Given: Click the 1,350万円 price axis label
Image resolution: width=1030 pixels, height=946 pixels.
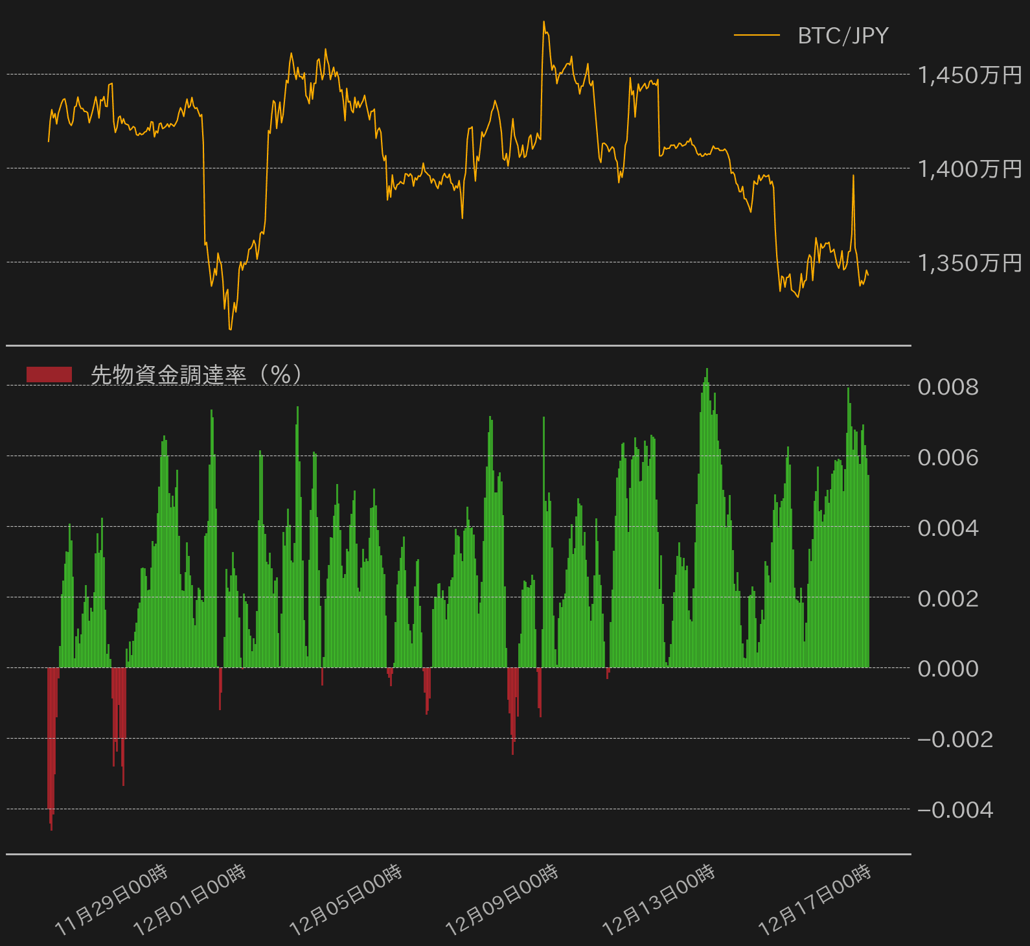Looking at the screenshot, I should click(970, 263).
